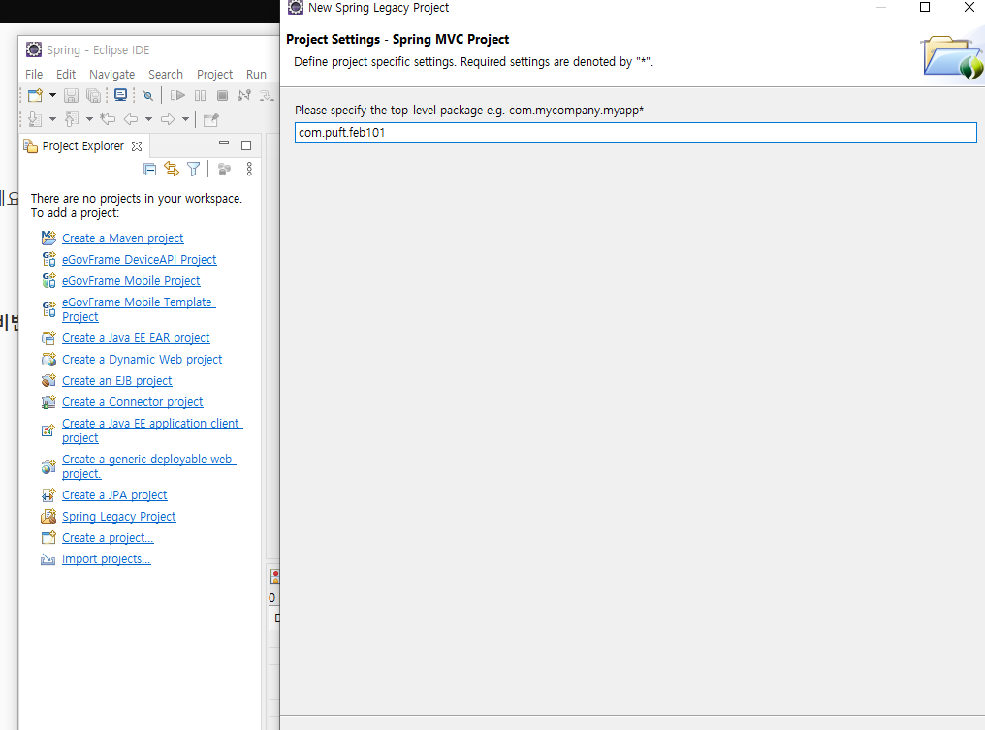
Task: Click the Save All toolbar icon
Action: pyautogui.click(x=94, y=95)
